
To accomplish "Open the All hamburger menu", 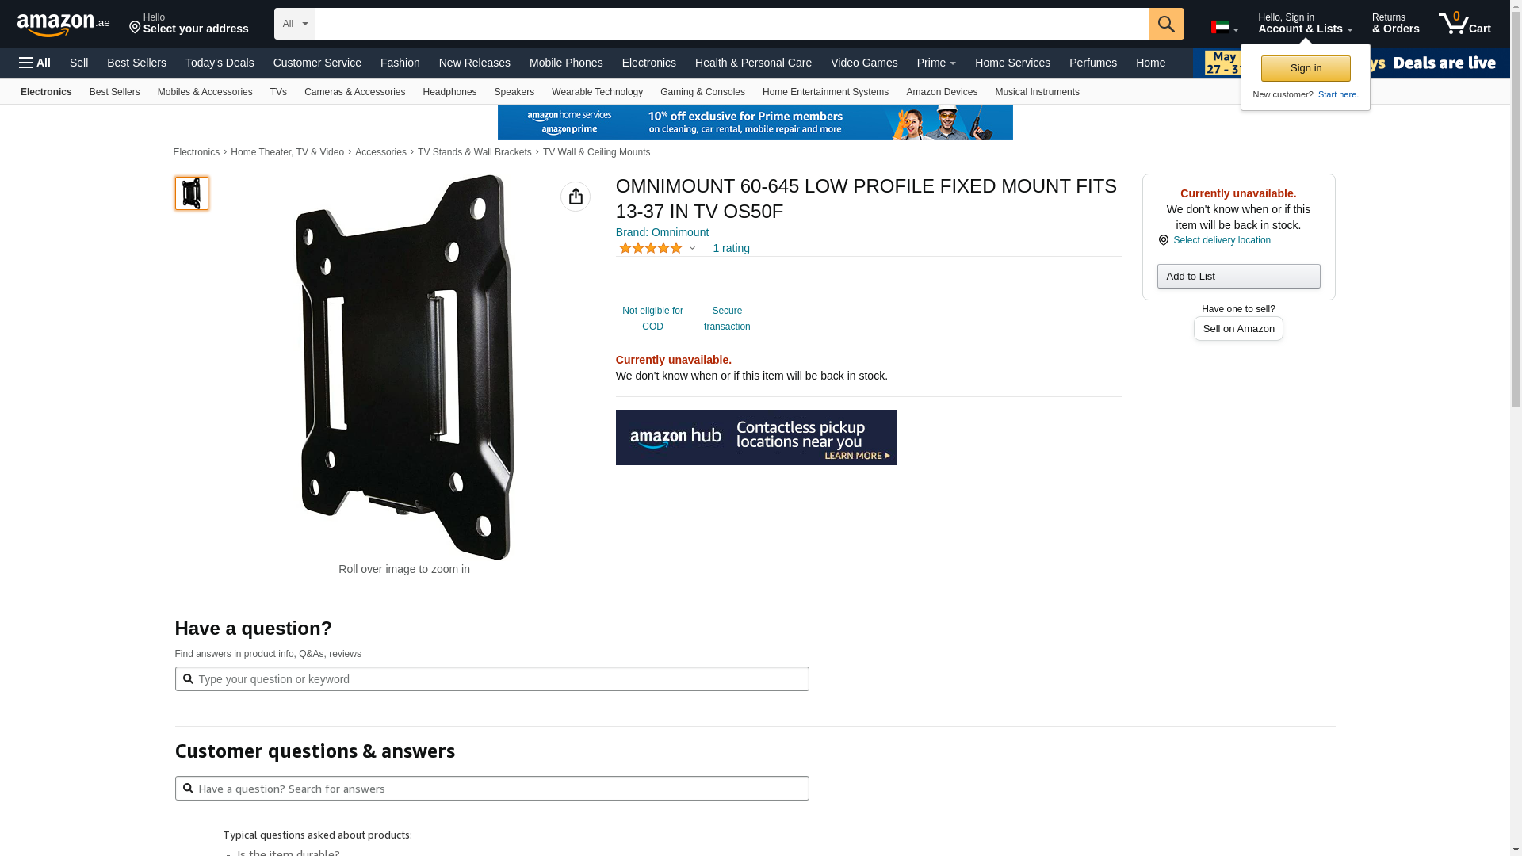I will pos(35,63).
